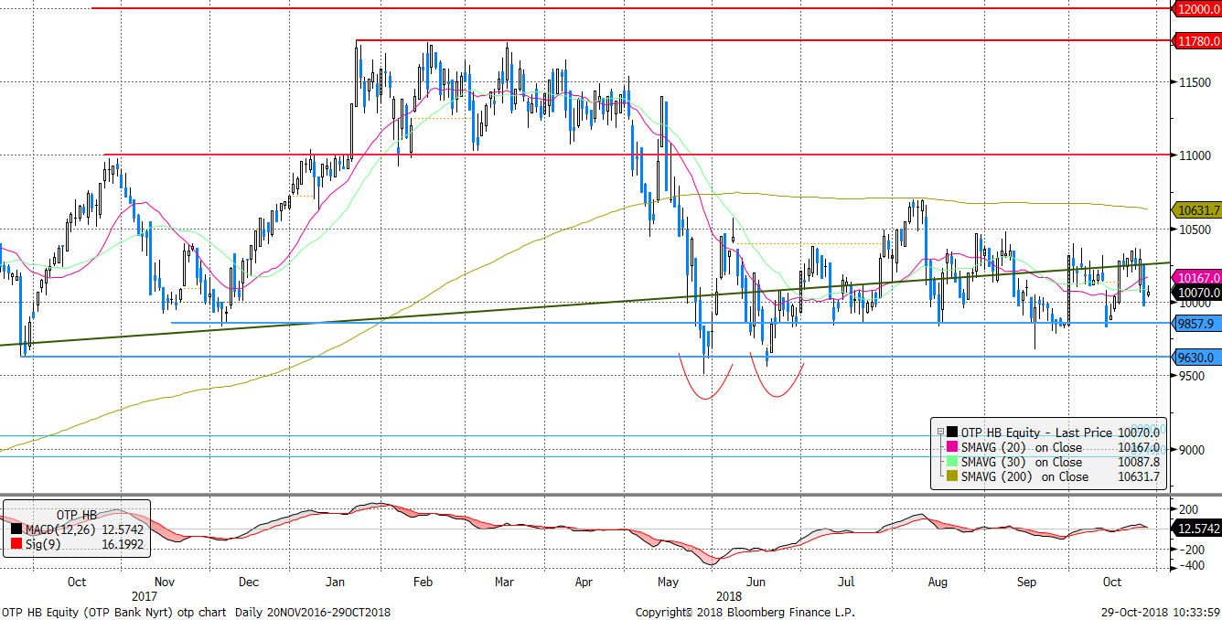This screenshot has width=1222, height=620.
Task: Click the 'OTP HB Equity (OTP Bank Nyrt)' footer title
Action: point(89,612)
